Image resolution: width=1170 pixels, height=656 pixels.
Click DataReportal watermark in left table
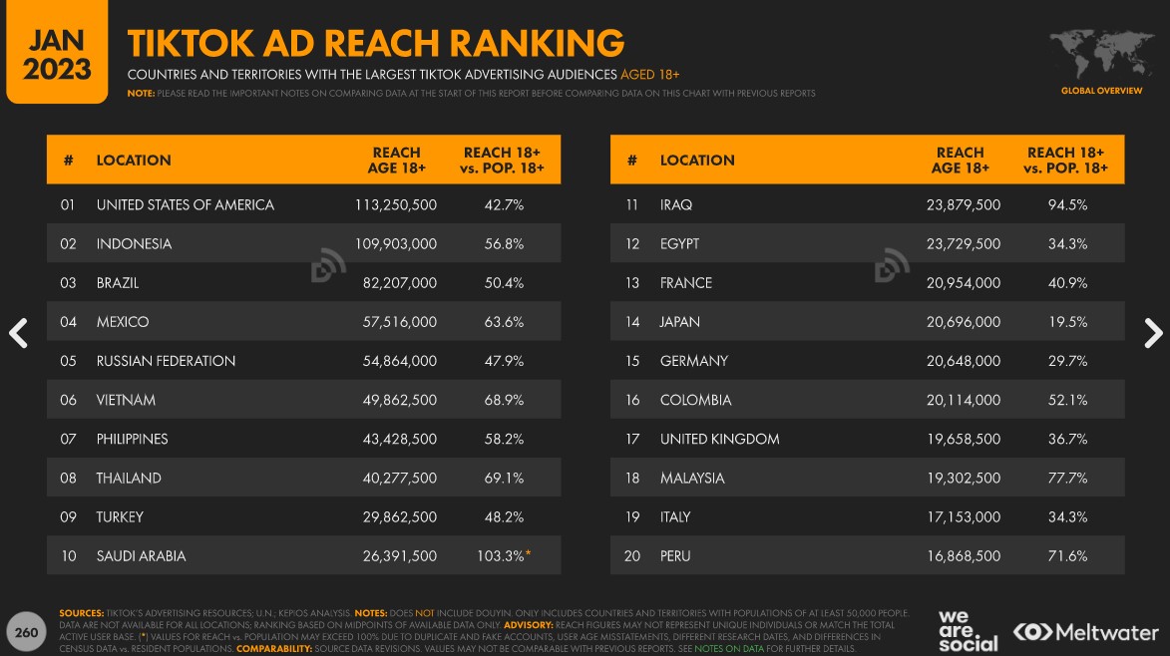tap(328, 264)
